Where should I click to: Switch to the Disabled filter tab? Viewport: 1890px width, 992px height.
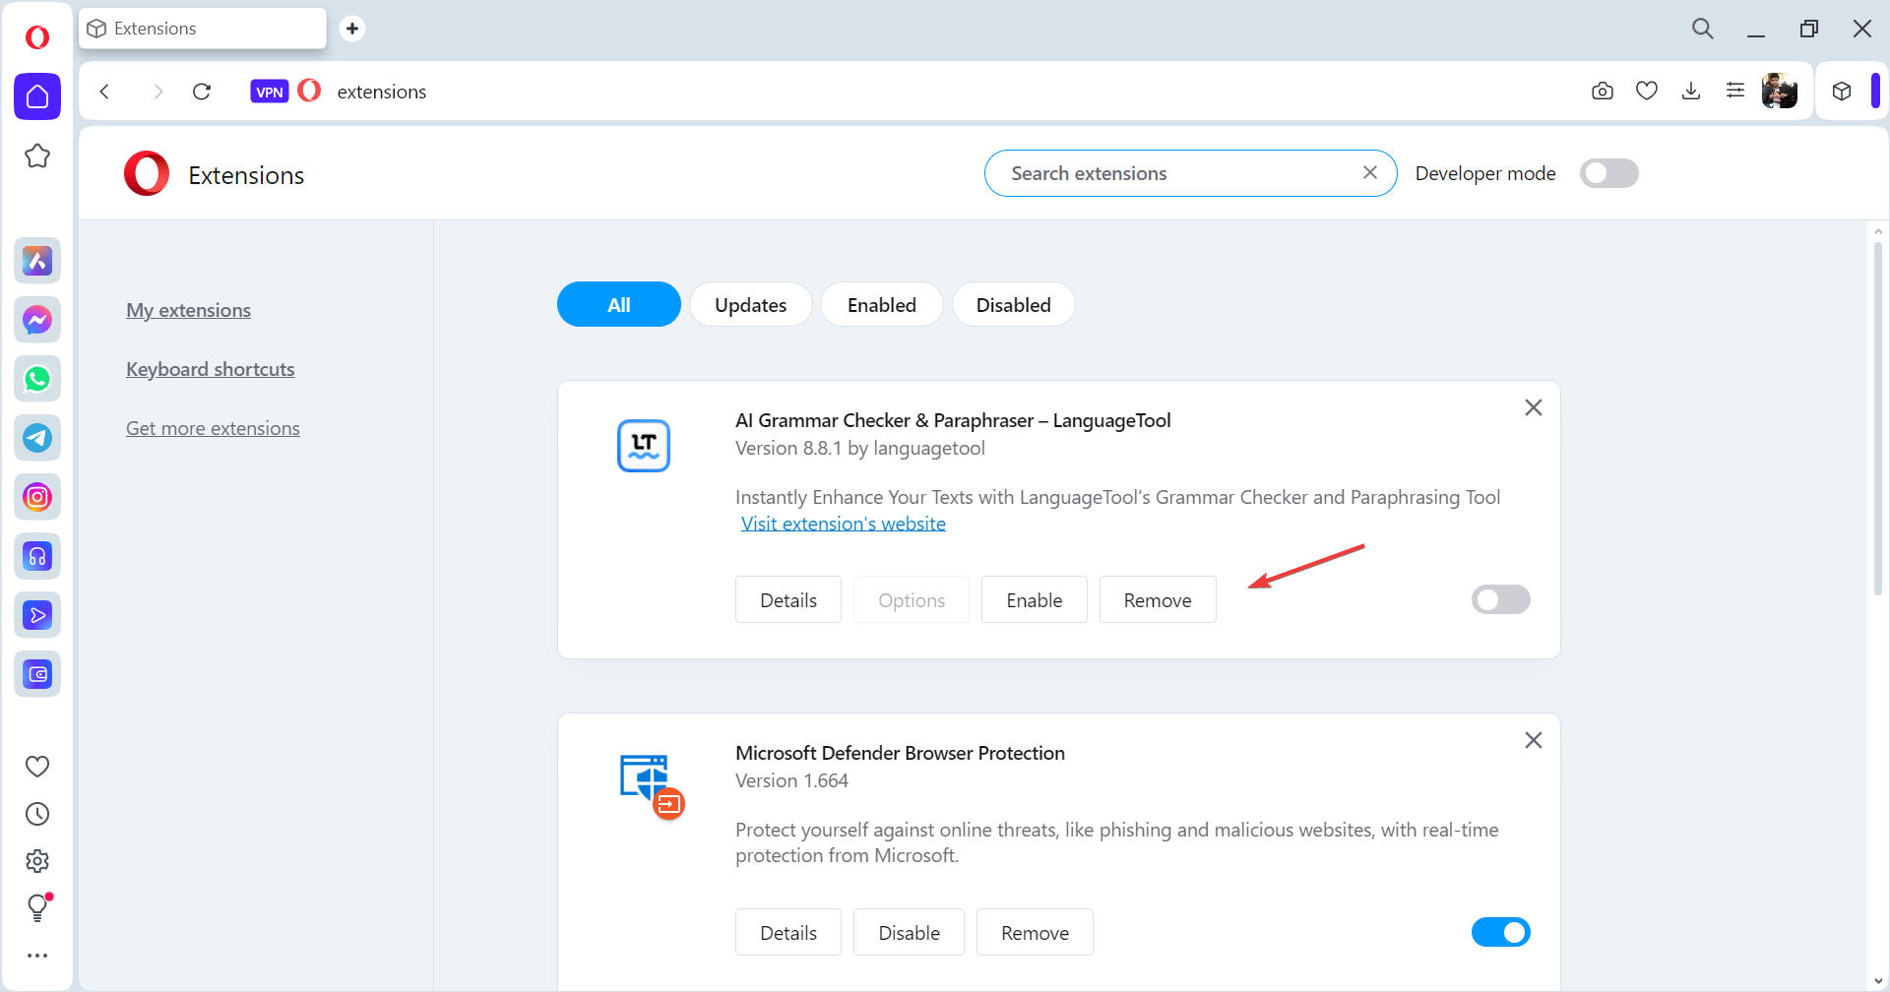(1013, 305)
